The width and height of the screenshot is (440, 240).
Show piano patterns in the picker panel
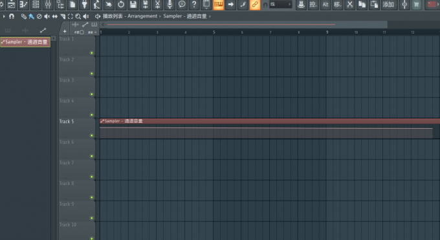[8, 30]
